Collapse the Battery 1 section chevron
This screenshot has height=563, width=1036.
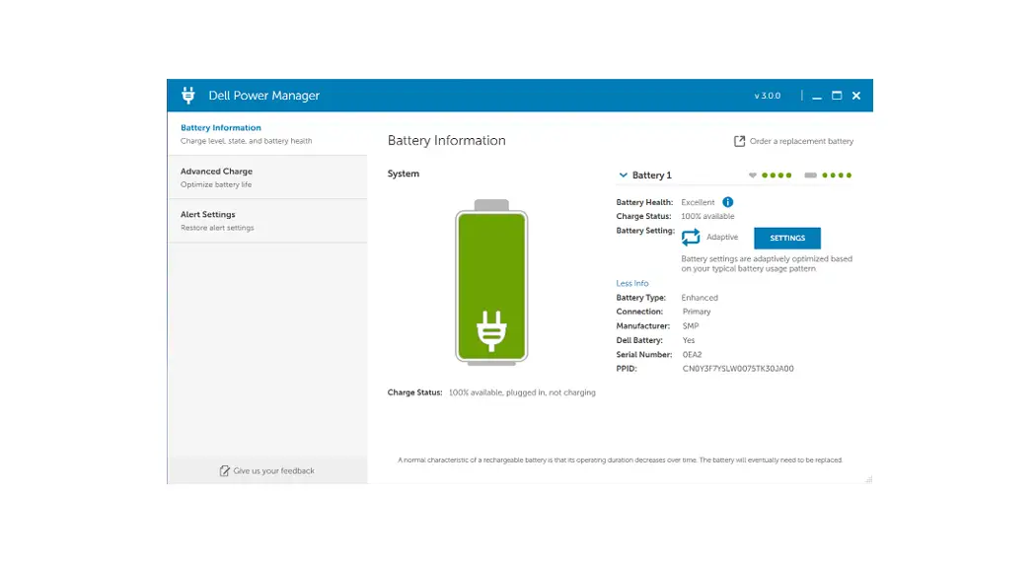click(x=623, y=175)
